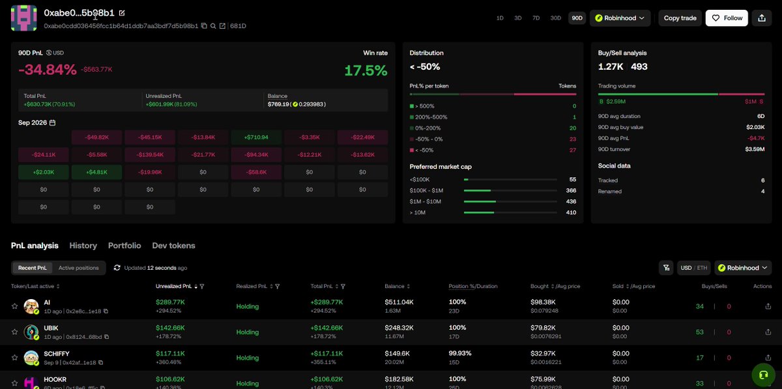The height and width of the screenshot is (389, 782).
Task: Open the support headset chat button
Action: coord(763,374)
